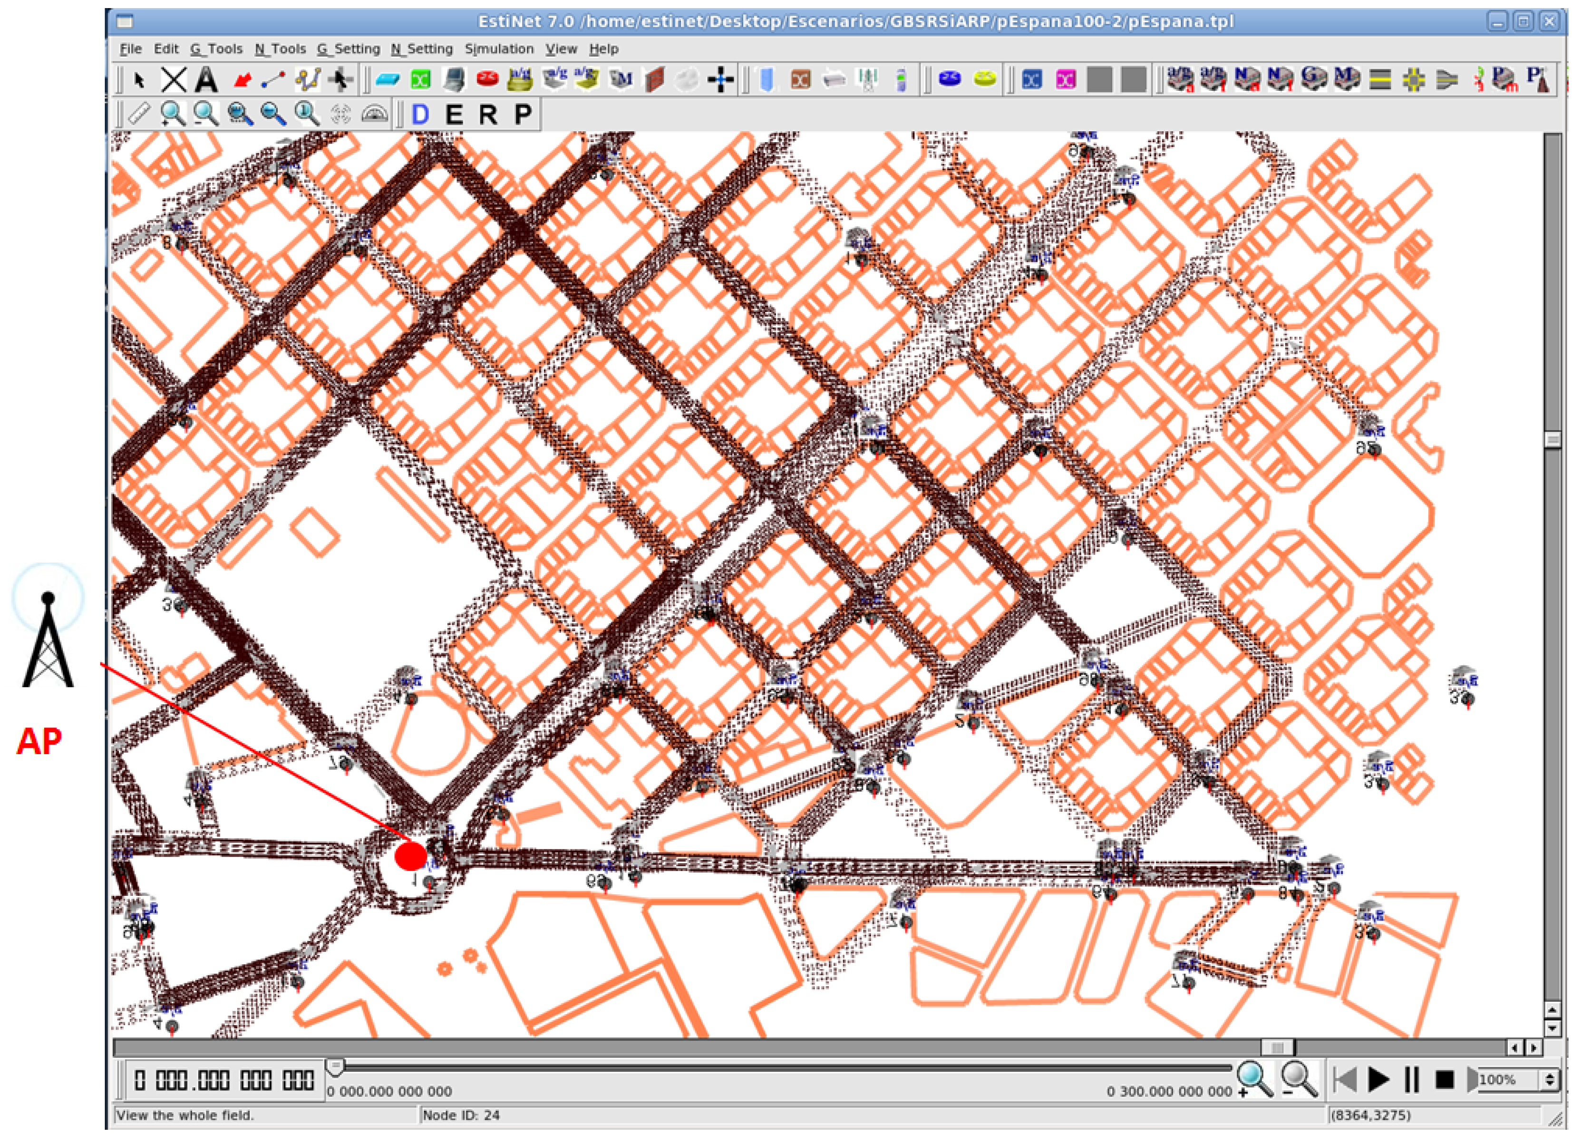Open the G_Tools menu
Image resolution: width=1572 pixels, height=1135 pixels.
216,49
